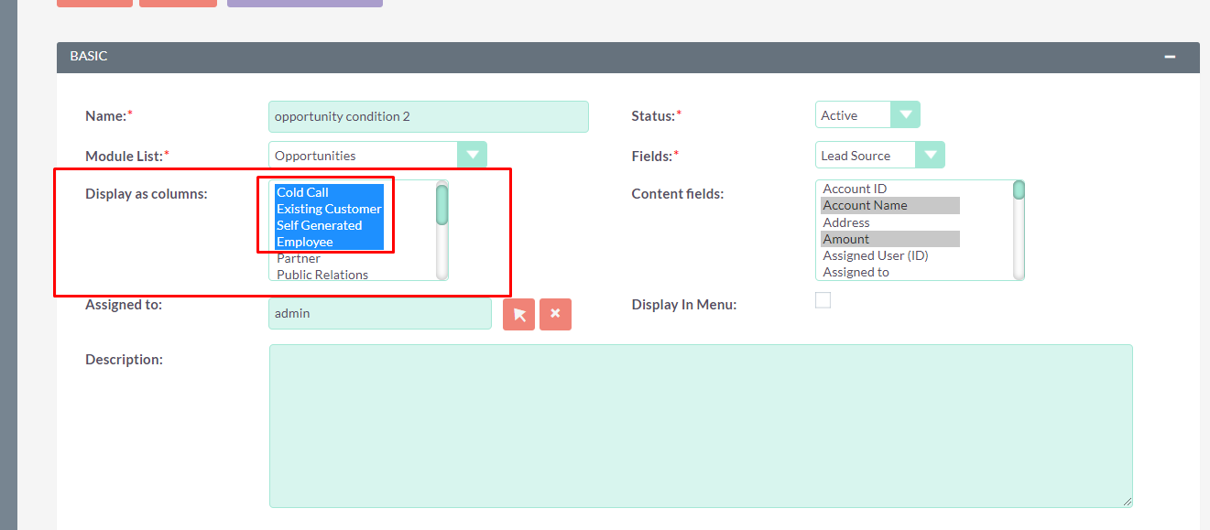Click the first red button at the top
The width and height of the screenshot is (1210, 530).
pyautogui.click(x=94, y=3)
